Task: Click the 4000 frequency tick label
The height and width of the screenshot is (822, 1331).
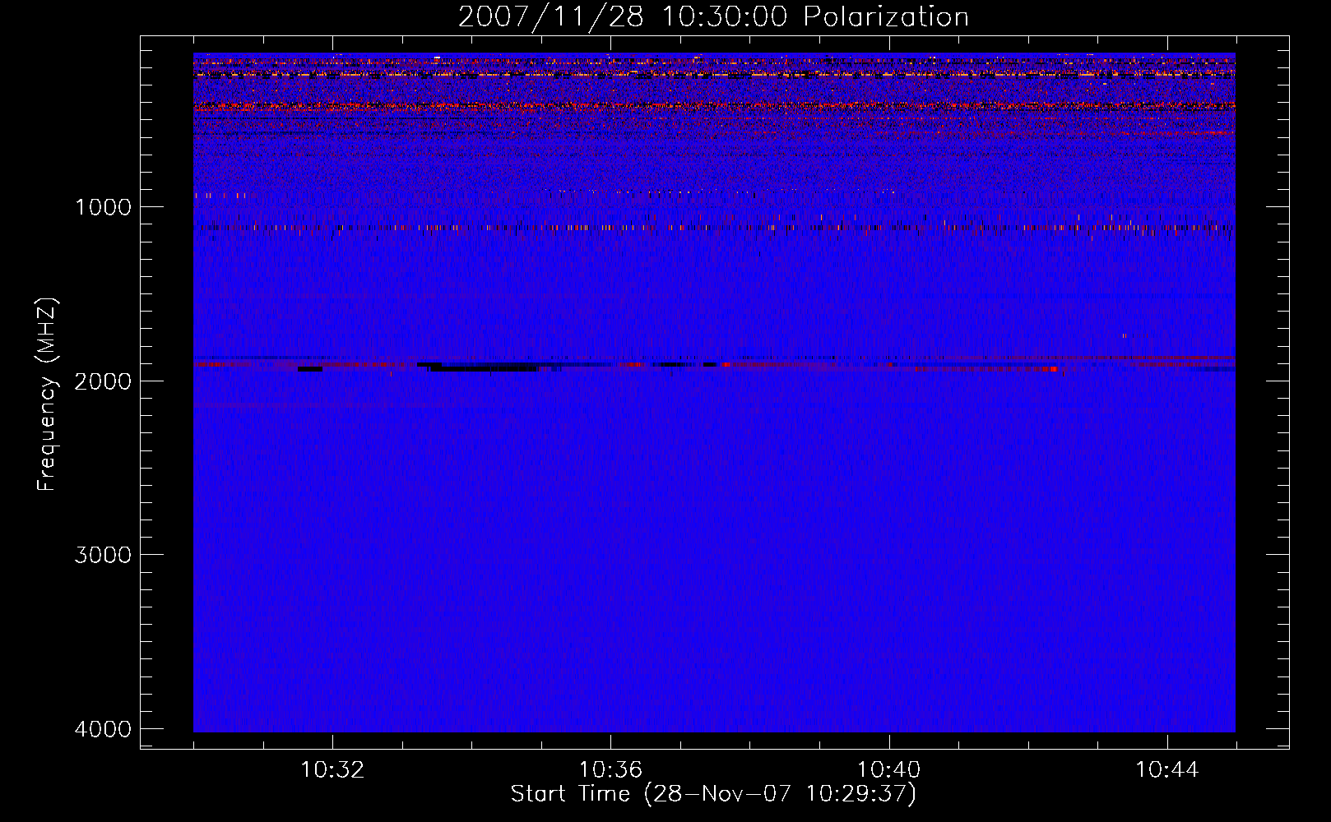Action: pyautogui.click(x=103, y=729)
